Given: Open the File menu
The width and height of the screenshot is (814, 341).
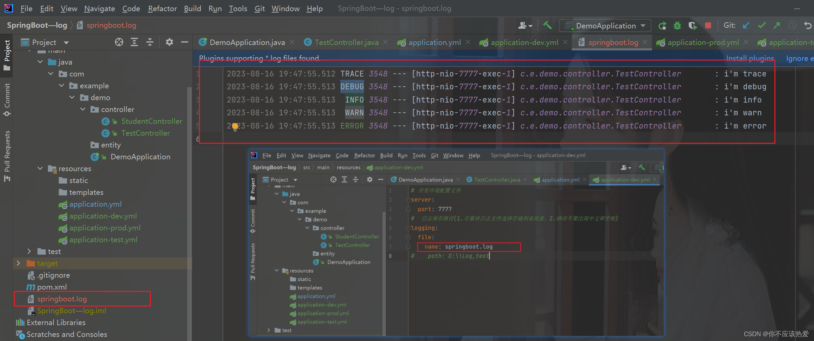Looking at the screenshot, I should coord(26,8).
